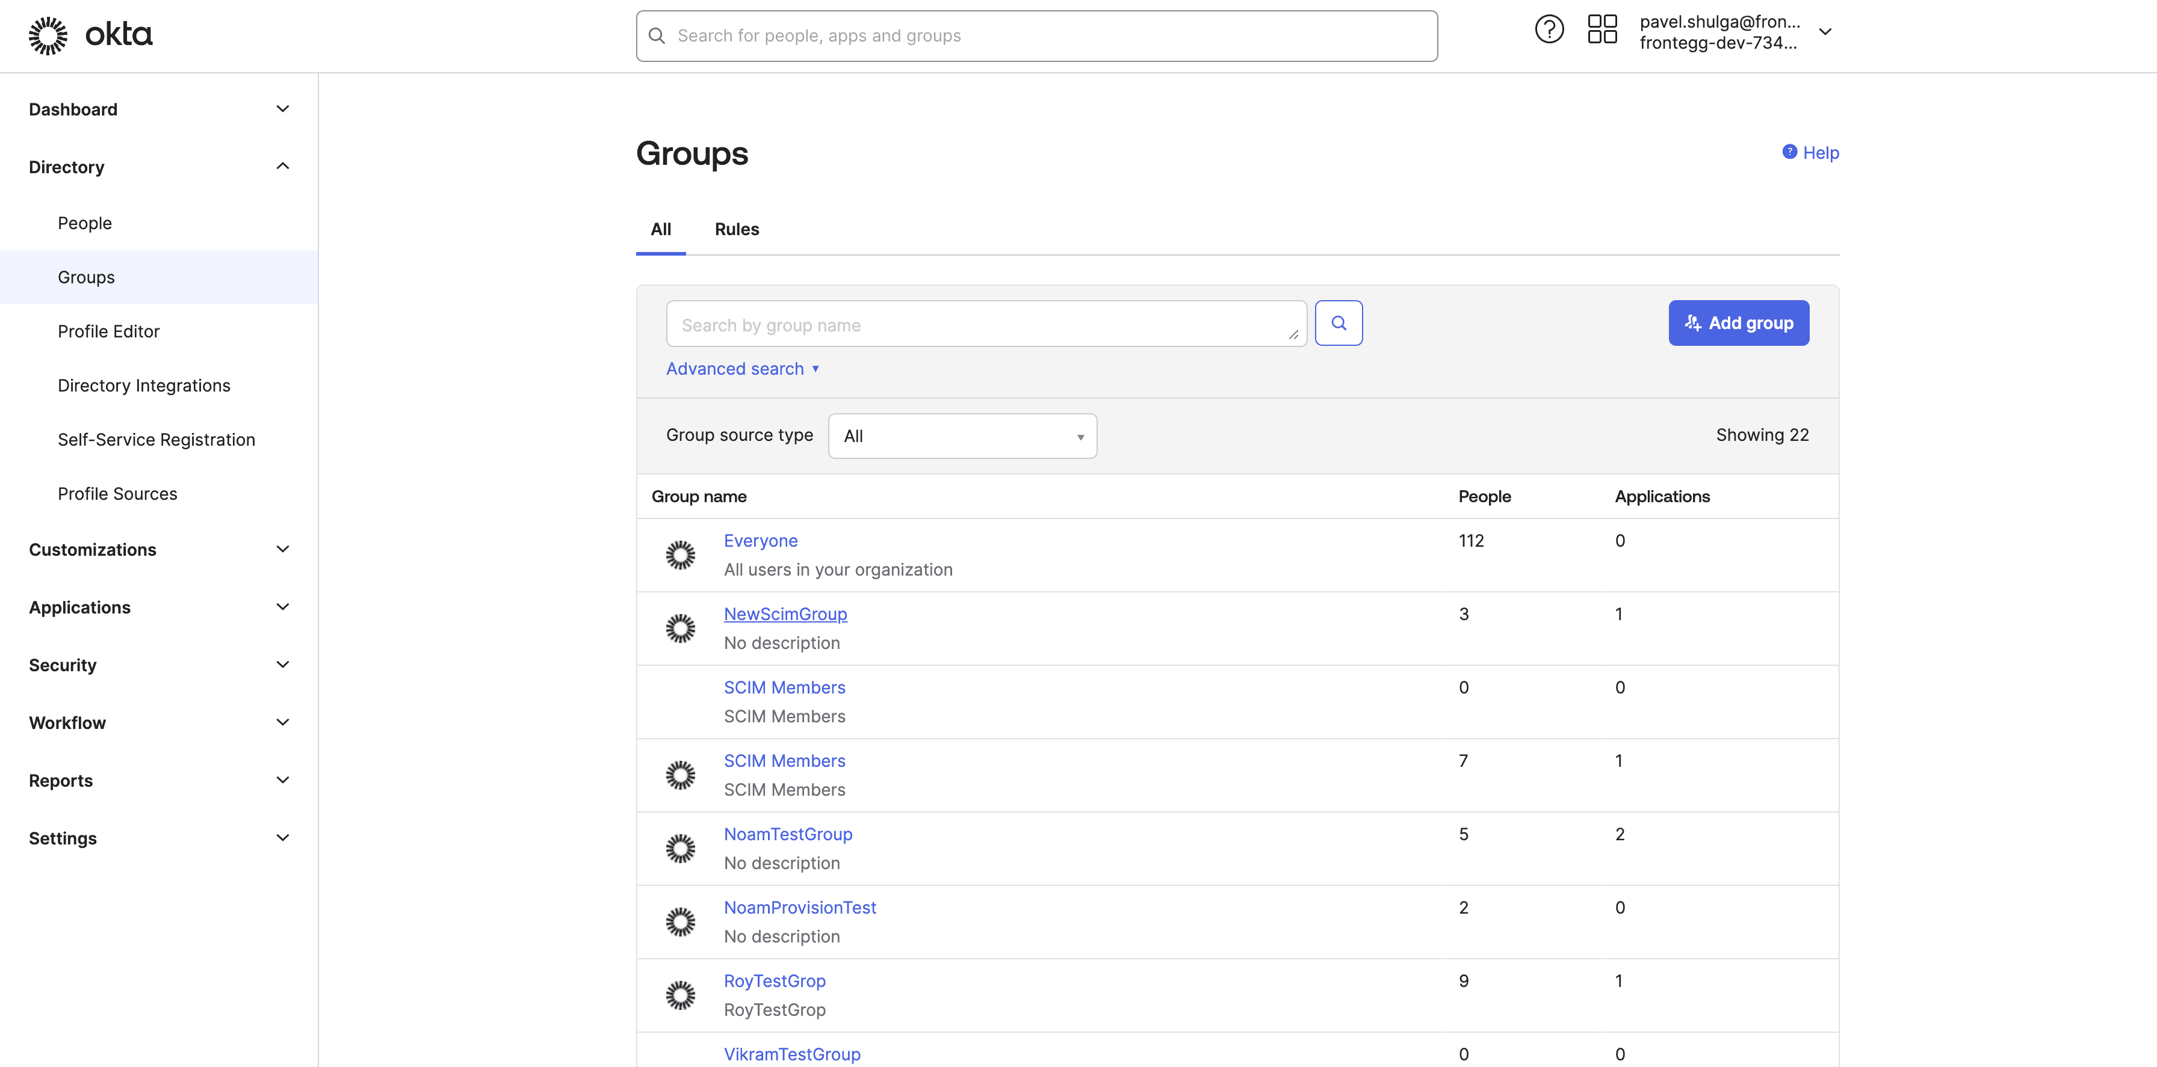Click the magnifier search button beside group search
Image resolution: width=2157 pixels, height=1067 pixels.
pos(1338,323)
